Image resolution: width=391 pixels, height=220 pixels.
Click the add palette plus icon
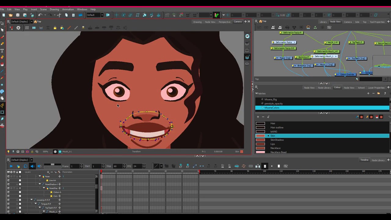(368, 94)
